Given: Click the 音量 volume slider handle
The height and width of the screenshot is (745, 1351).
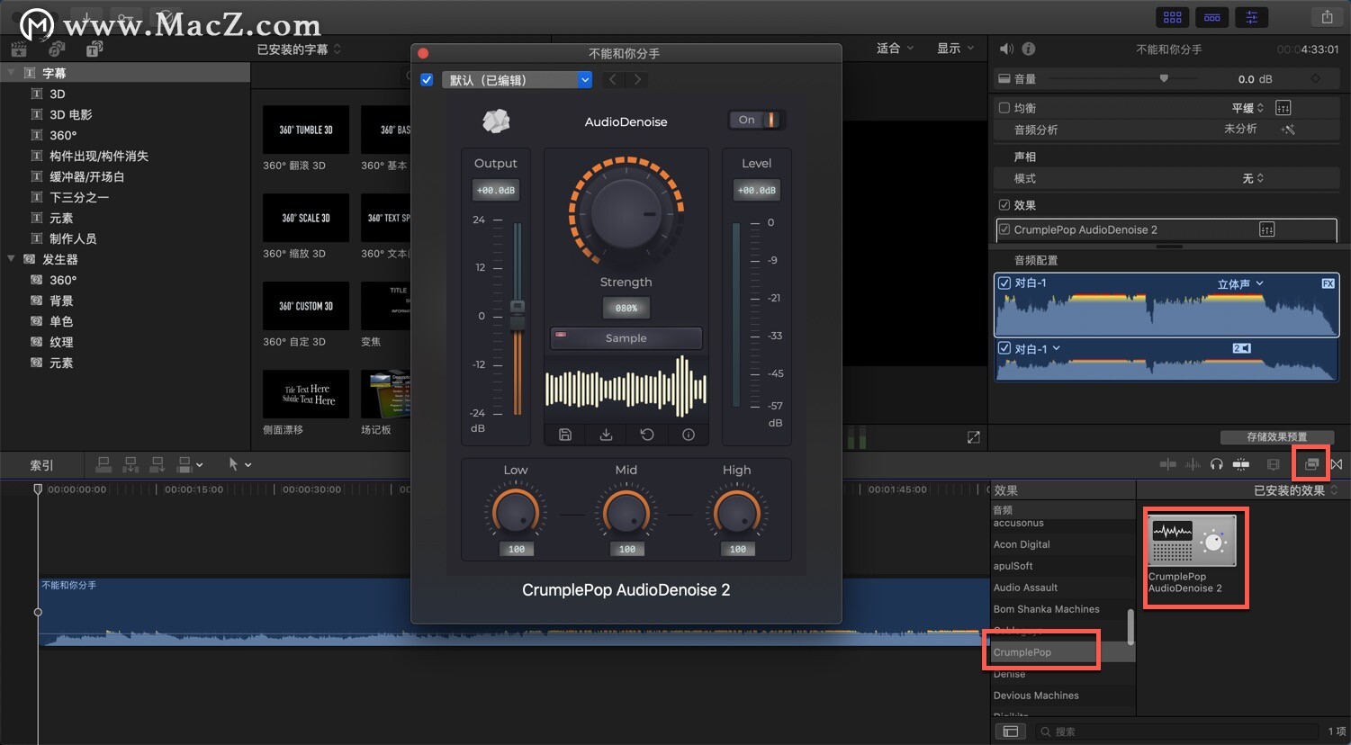Looking at the screenshot, I should click(1164, 79).
